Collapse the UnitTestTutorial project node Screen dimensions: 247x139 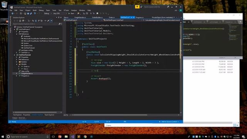[15, 55]
